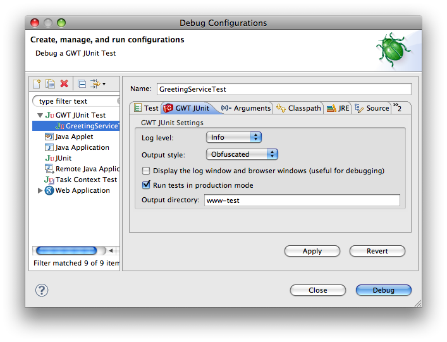Enable display log window and browser windows

tap(146, 171)
